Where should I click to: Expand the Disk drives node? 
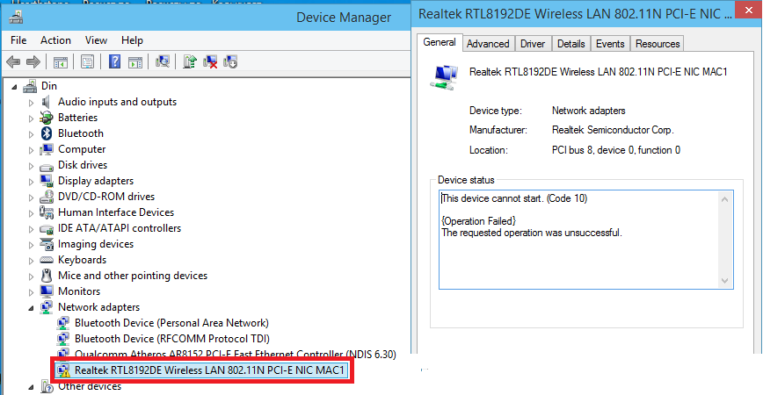pyautogui.click(x=31, y=166)
